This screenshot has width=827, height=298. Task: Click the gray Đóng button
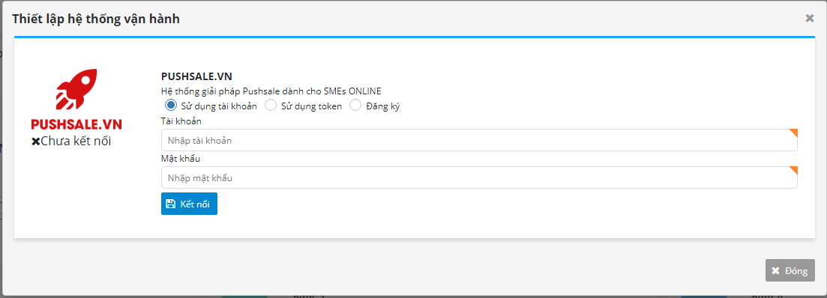[x=790, y=270]
